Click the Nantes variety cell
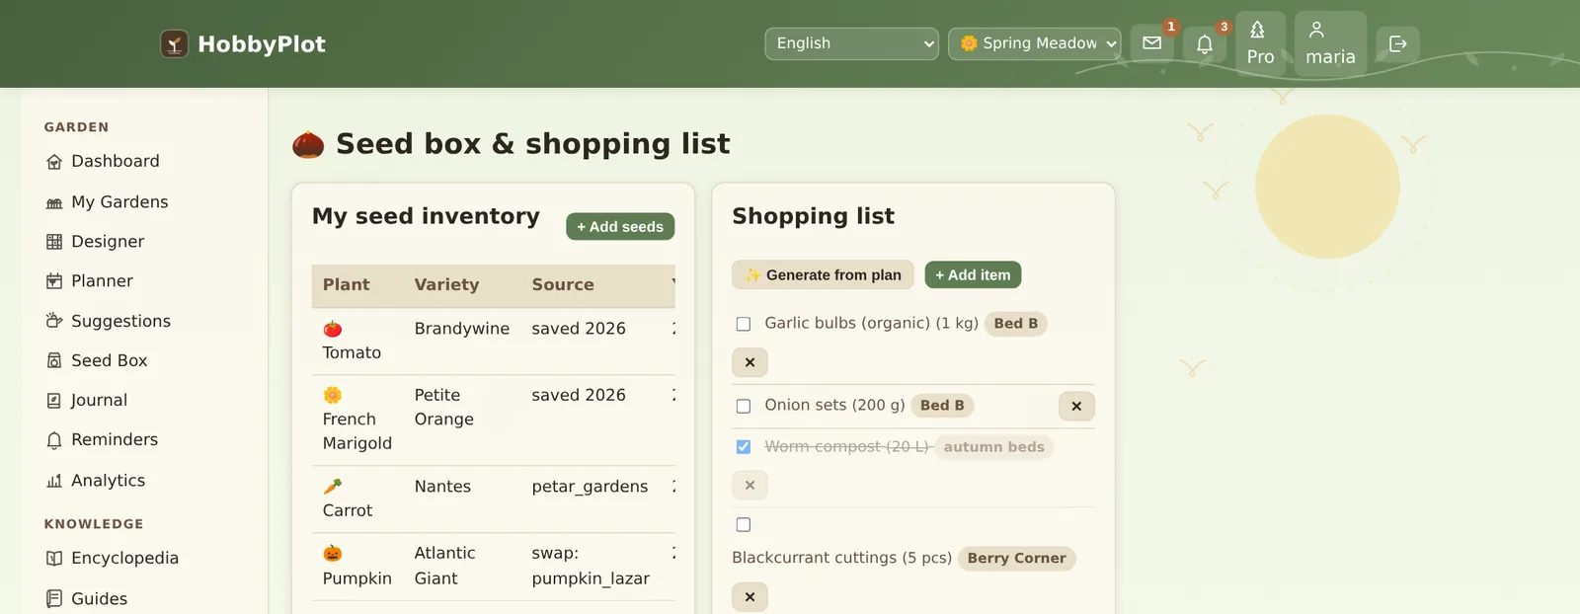Screen dimensions: 1580x614 (x=442, y=487)
